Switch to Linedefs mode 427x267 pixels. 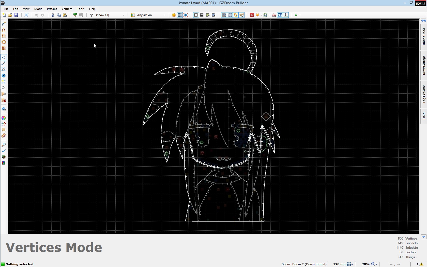click(4, 63)
